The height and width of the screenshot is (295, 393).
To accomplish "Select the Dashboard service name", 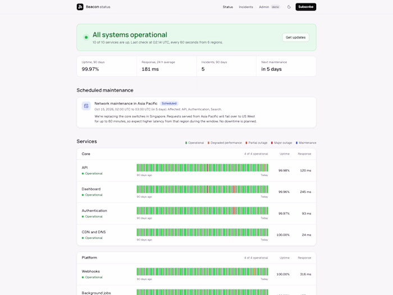I will [x=91, y=189].
